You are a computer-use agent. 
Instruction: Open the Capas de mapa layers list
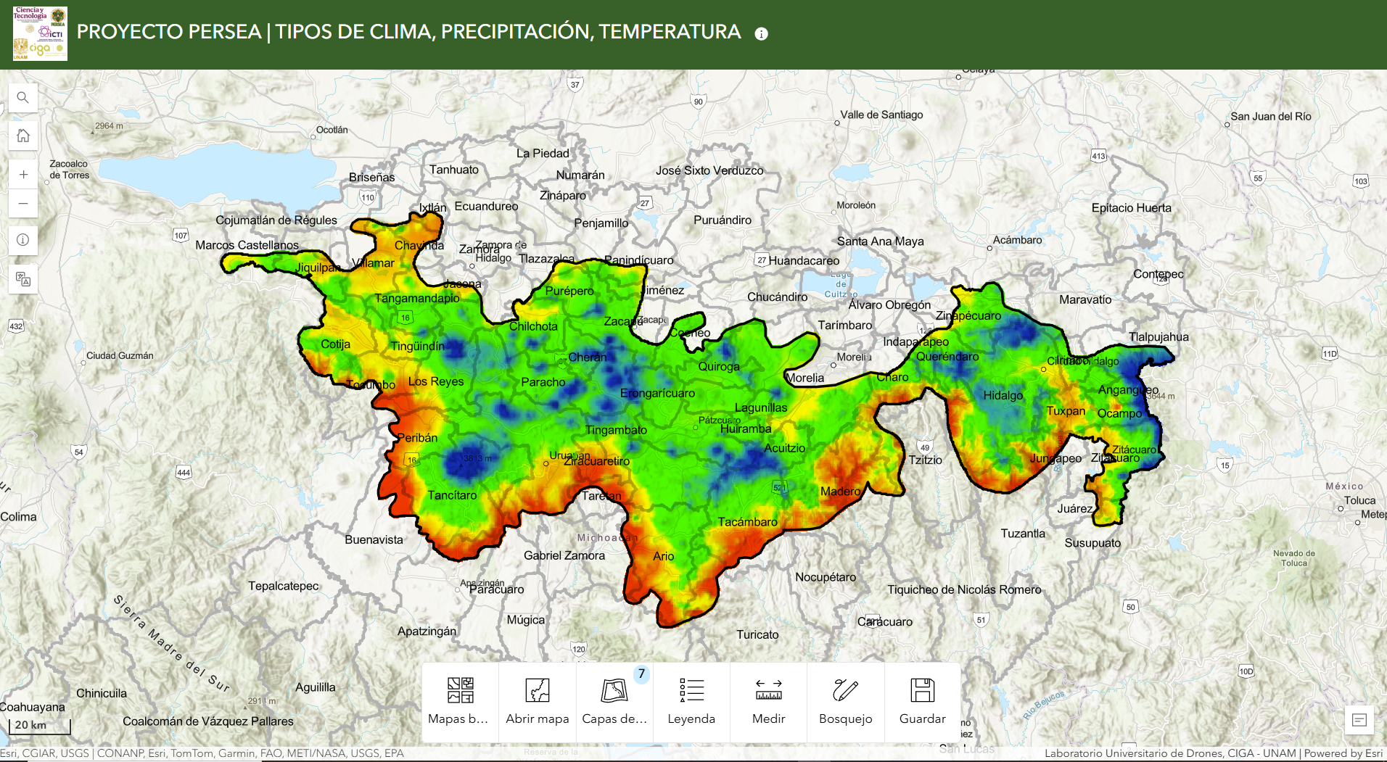tap(614, 701)
